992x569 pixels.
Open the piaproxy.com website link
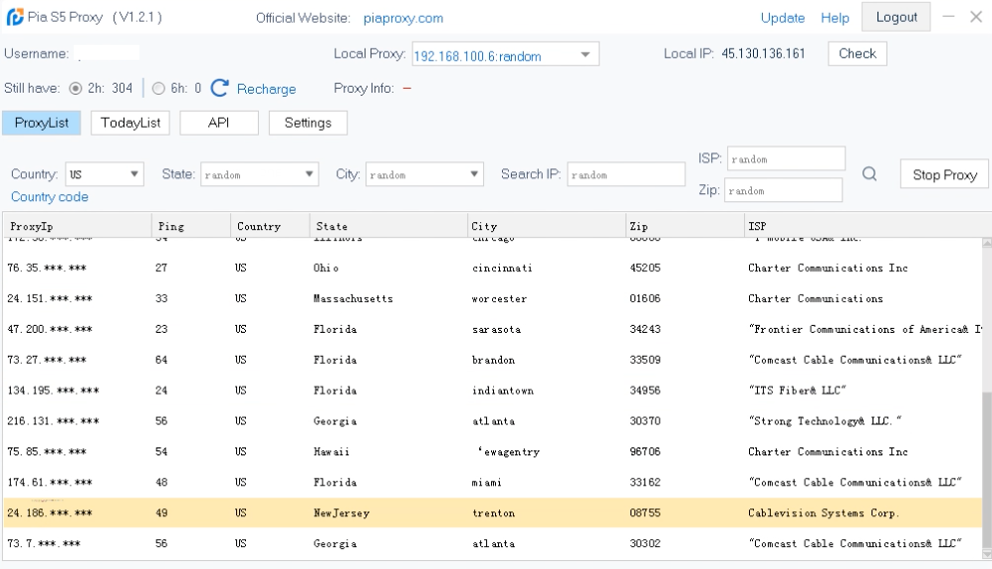[403, 18]
